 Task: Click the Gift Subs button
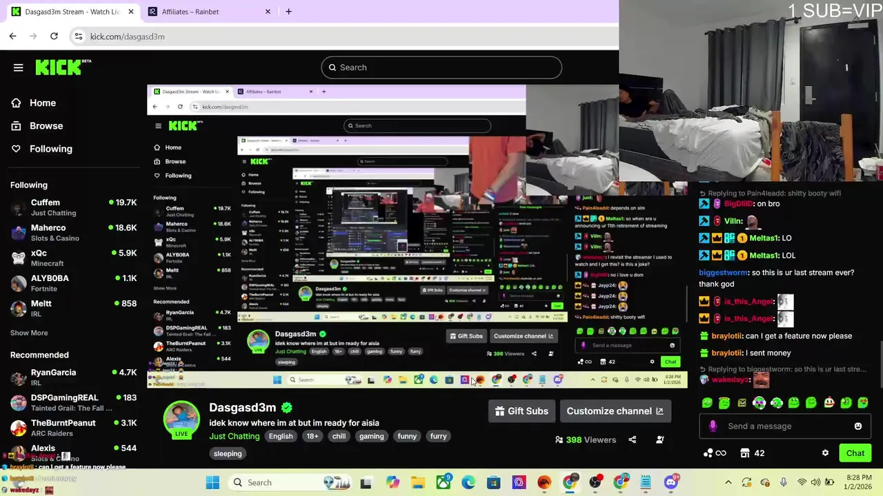[522, 411]
